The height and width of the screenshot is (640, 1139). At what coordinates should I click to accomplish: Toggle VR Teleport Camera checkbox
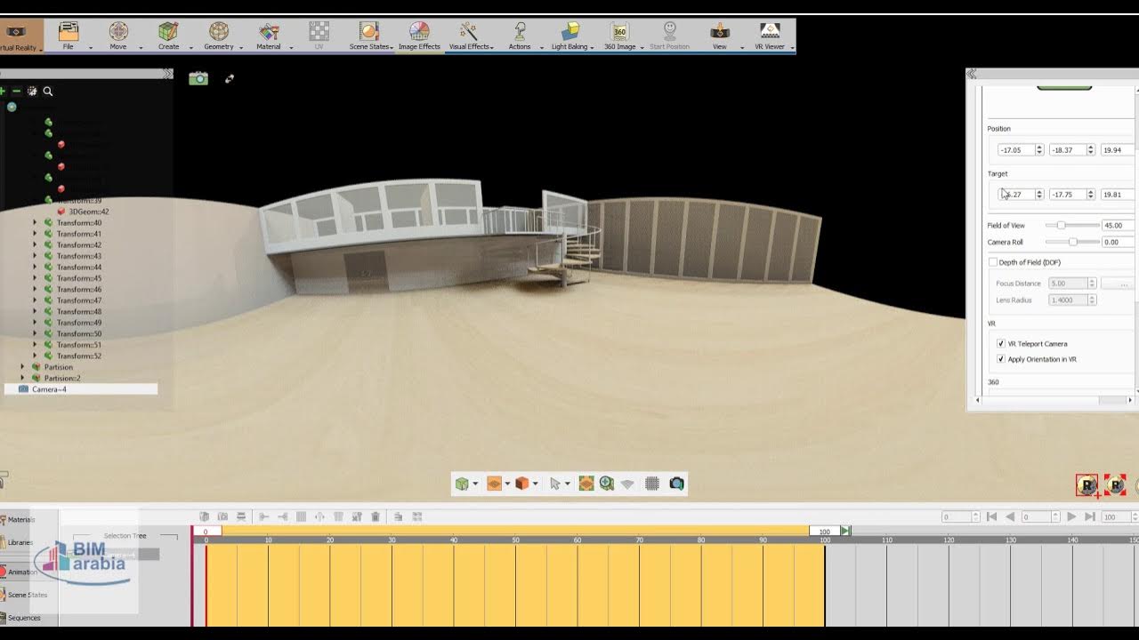point(1001,343)
